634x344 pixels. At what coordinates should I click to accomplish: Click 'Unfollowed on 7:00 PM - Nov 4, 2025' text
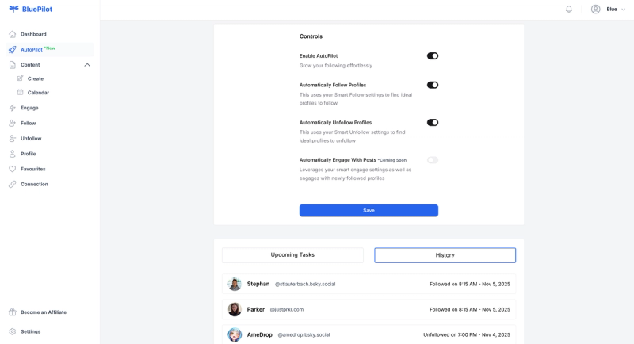[467, 335]
